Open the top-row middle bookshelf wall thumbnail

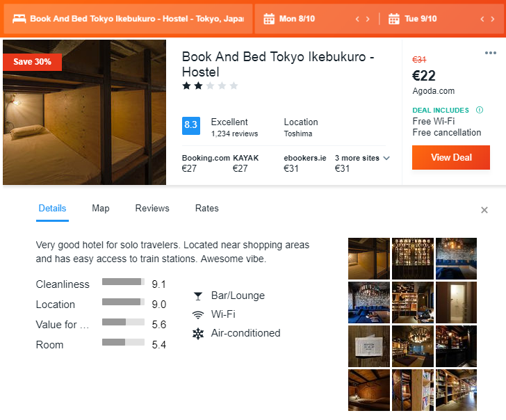[413, 259]
